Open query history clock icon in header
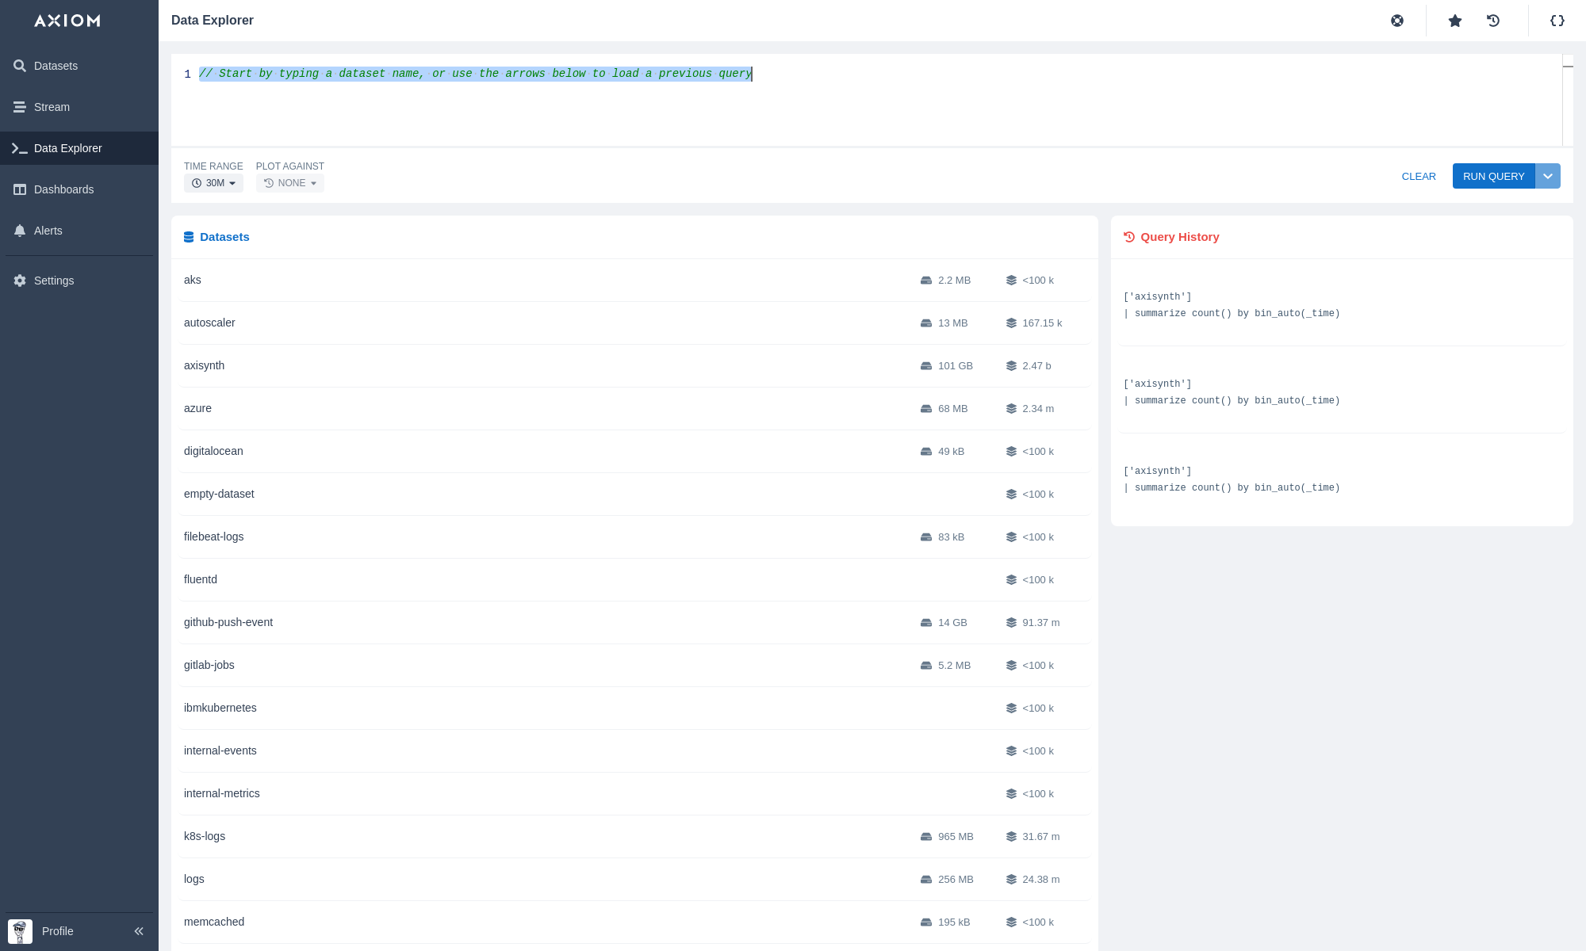 [1493, 21]
